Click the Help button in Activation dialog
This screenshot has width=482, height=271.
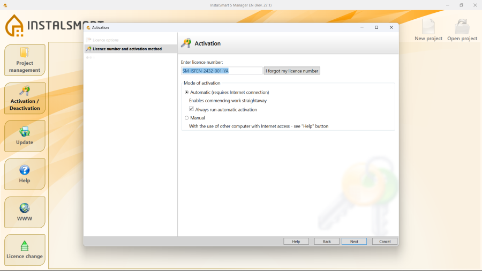[x=296, y=242]
